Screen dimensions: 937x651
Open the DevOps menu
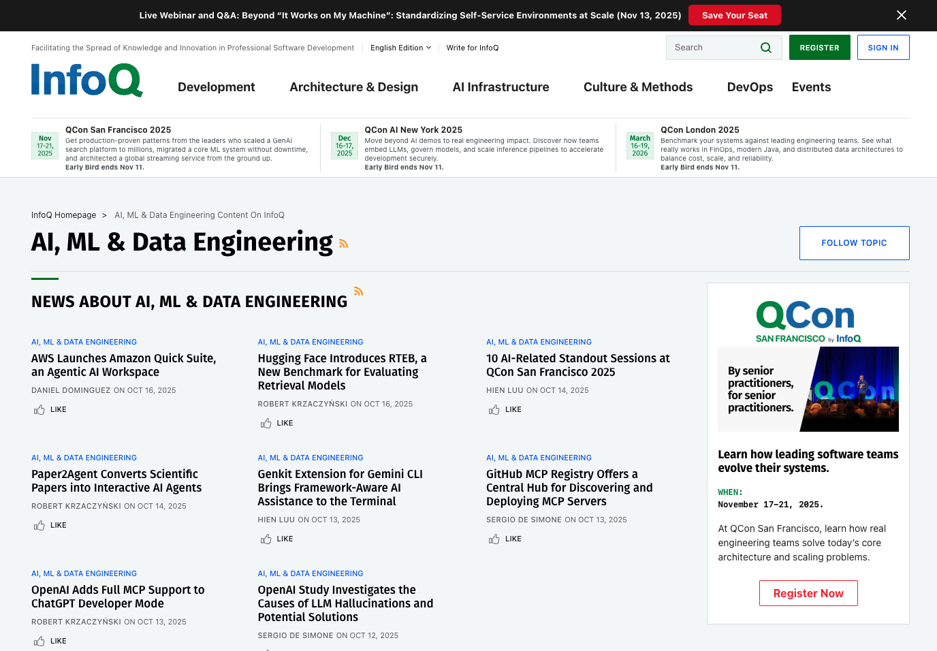point(750,87)
